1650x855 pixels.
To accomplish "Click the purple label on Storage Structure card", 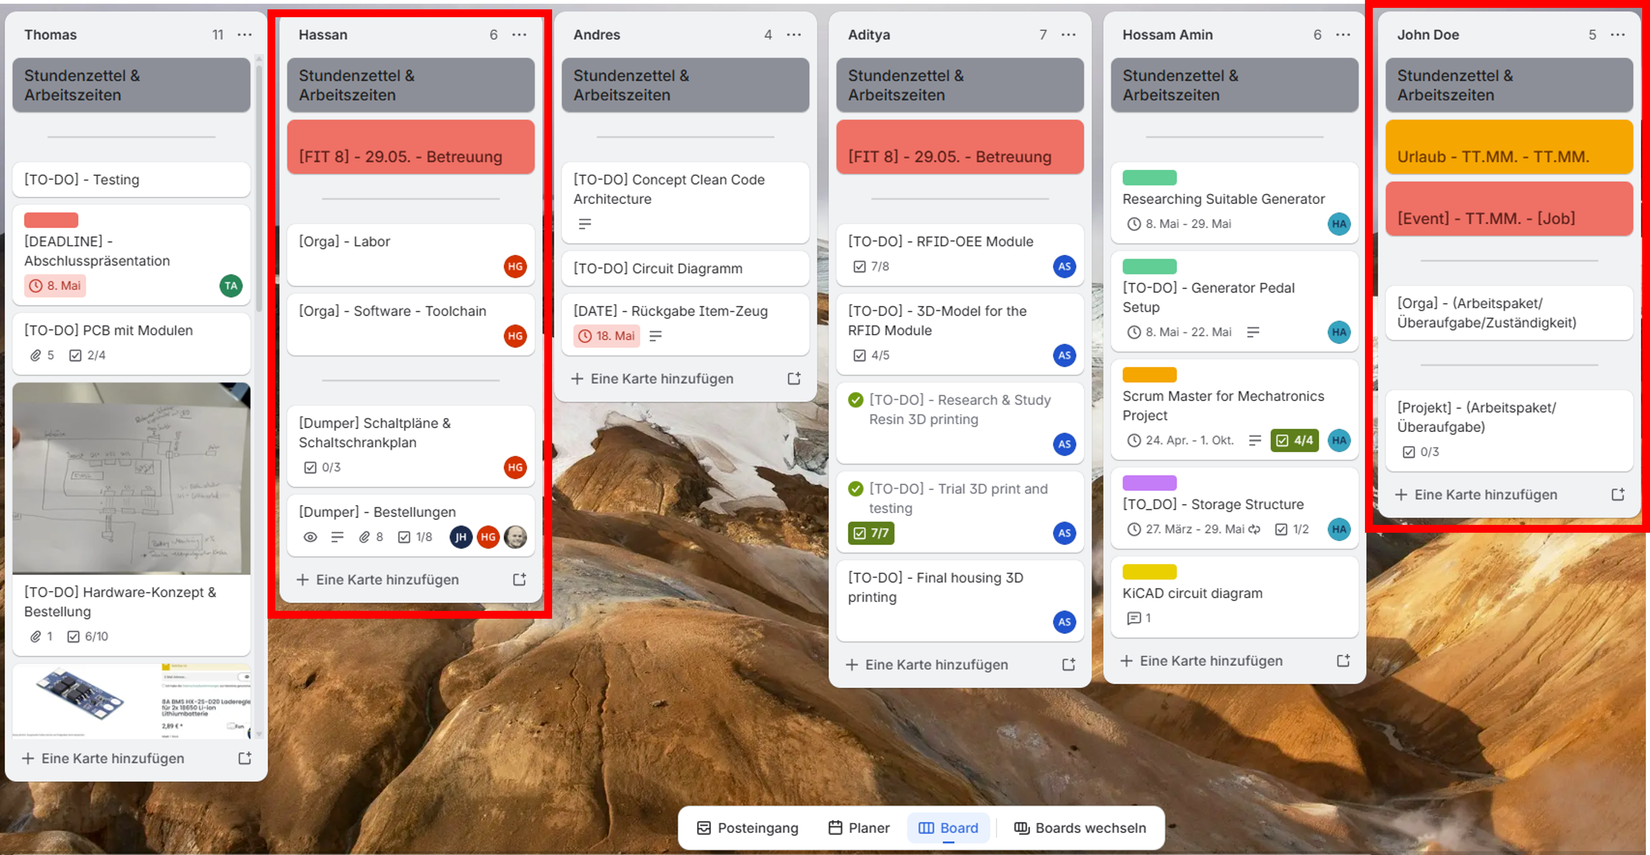I will pyautogui.click(x=1150, y=483).
